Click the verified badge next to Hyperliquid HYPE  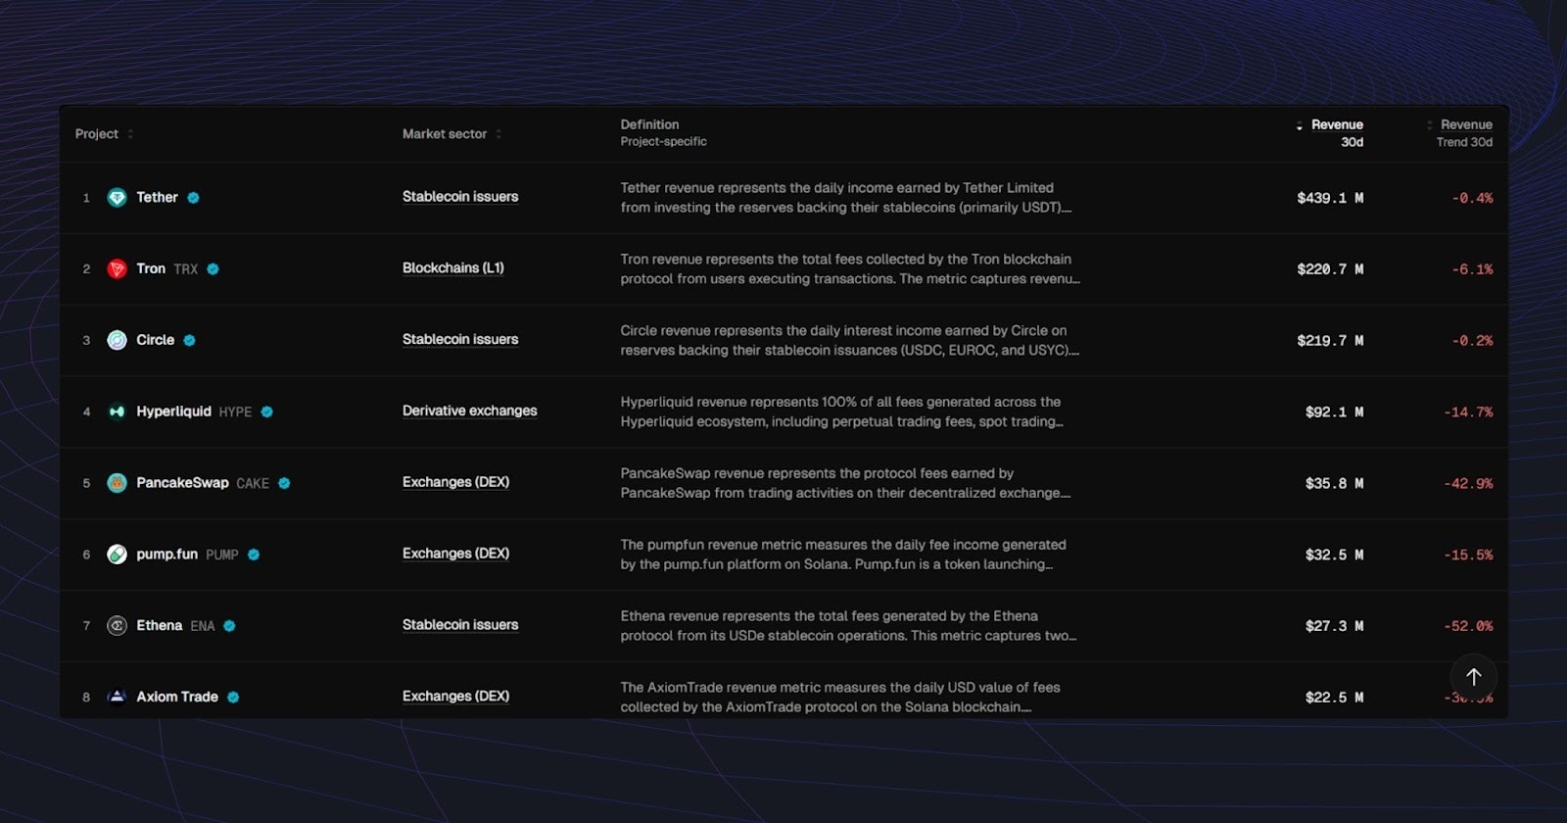pyautogui.click(x=266, y=412)
